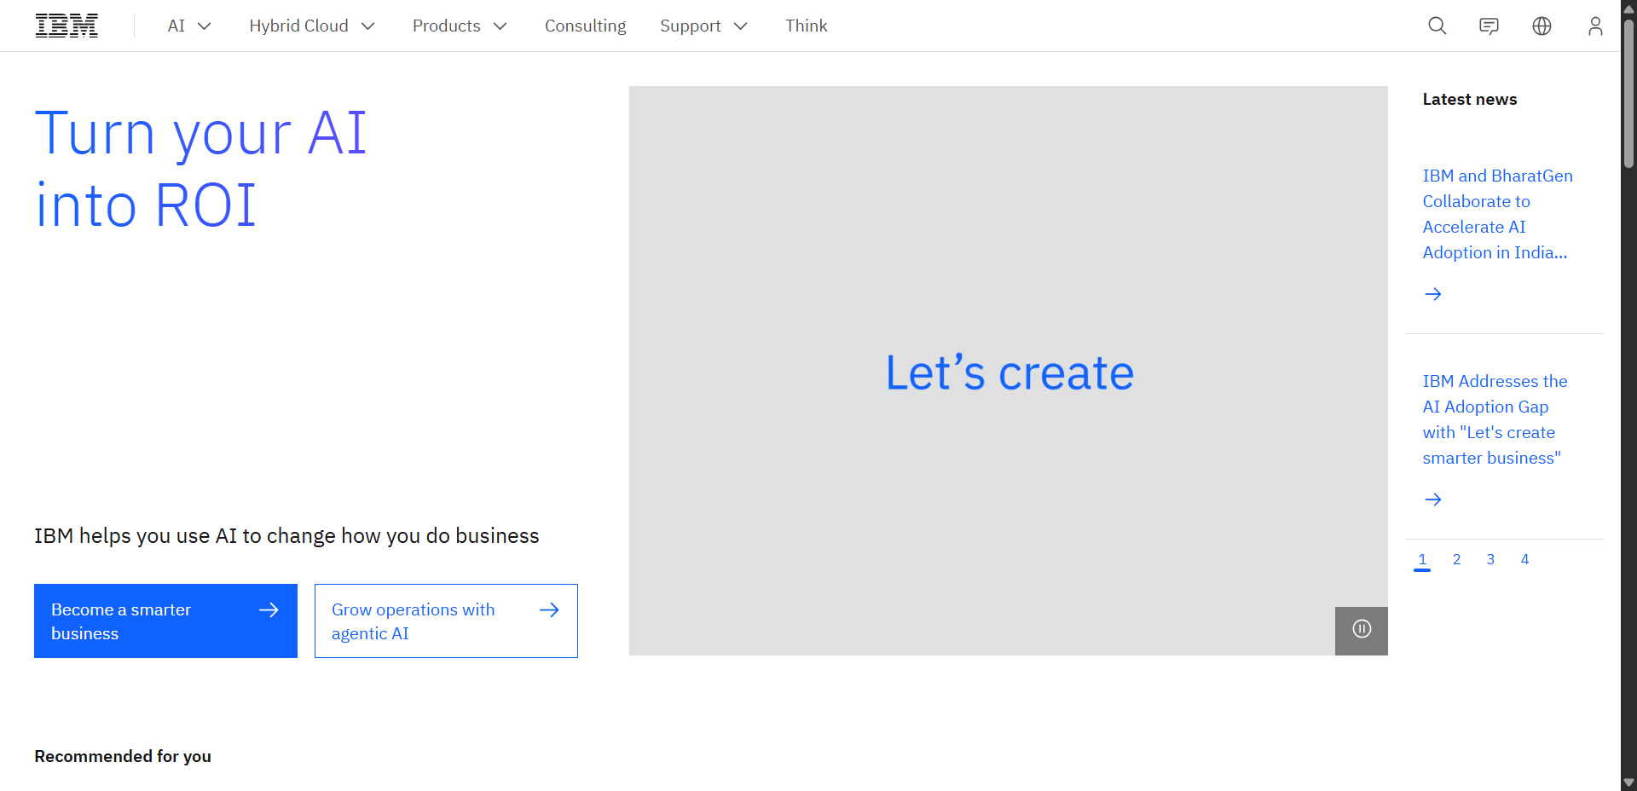Go to news page 4
Image resolution: width=1637 pixels, height=791 pixels.
pyautogui.click(x=1524, y=560)
